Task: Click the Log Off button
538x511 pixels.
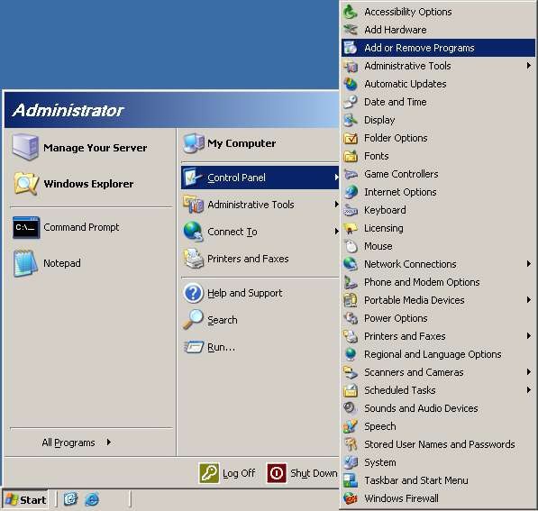Action: coord(227,473)
